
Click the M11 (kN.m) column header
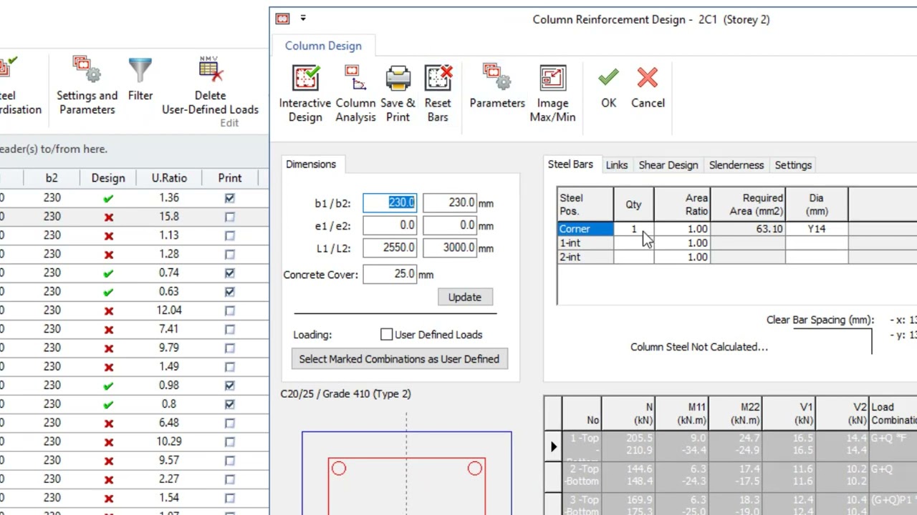[x=682, y=413]
